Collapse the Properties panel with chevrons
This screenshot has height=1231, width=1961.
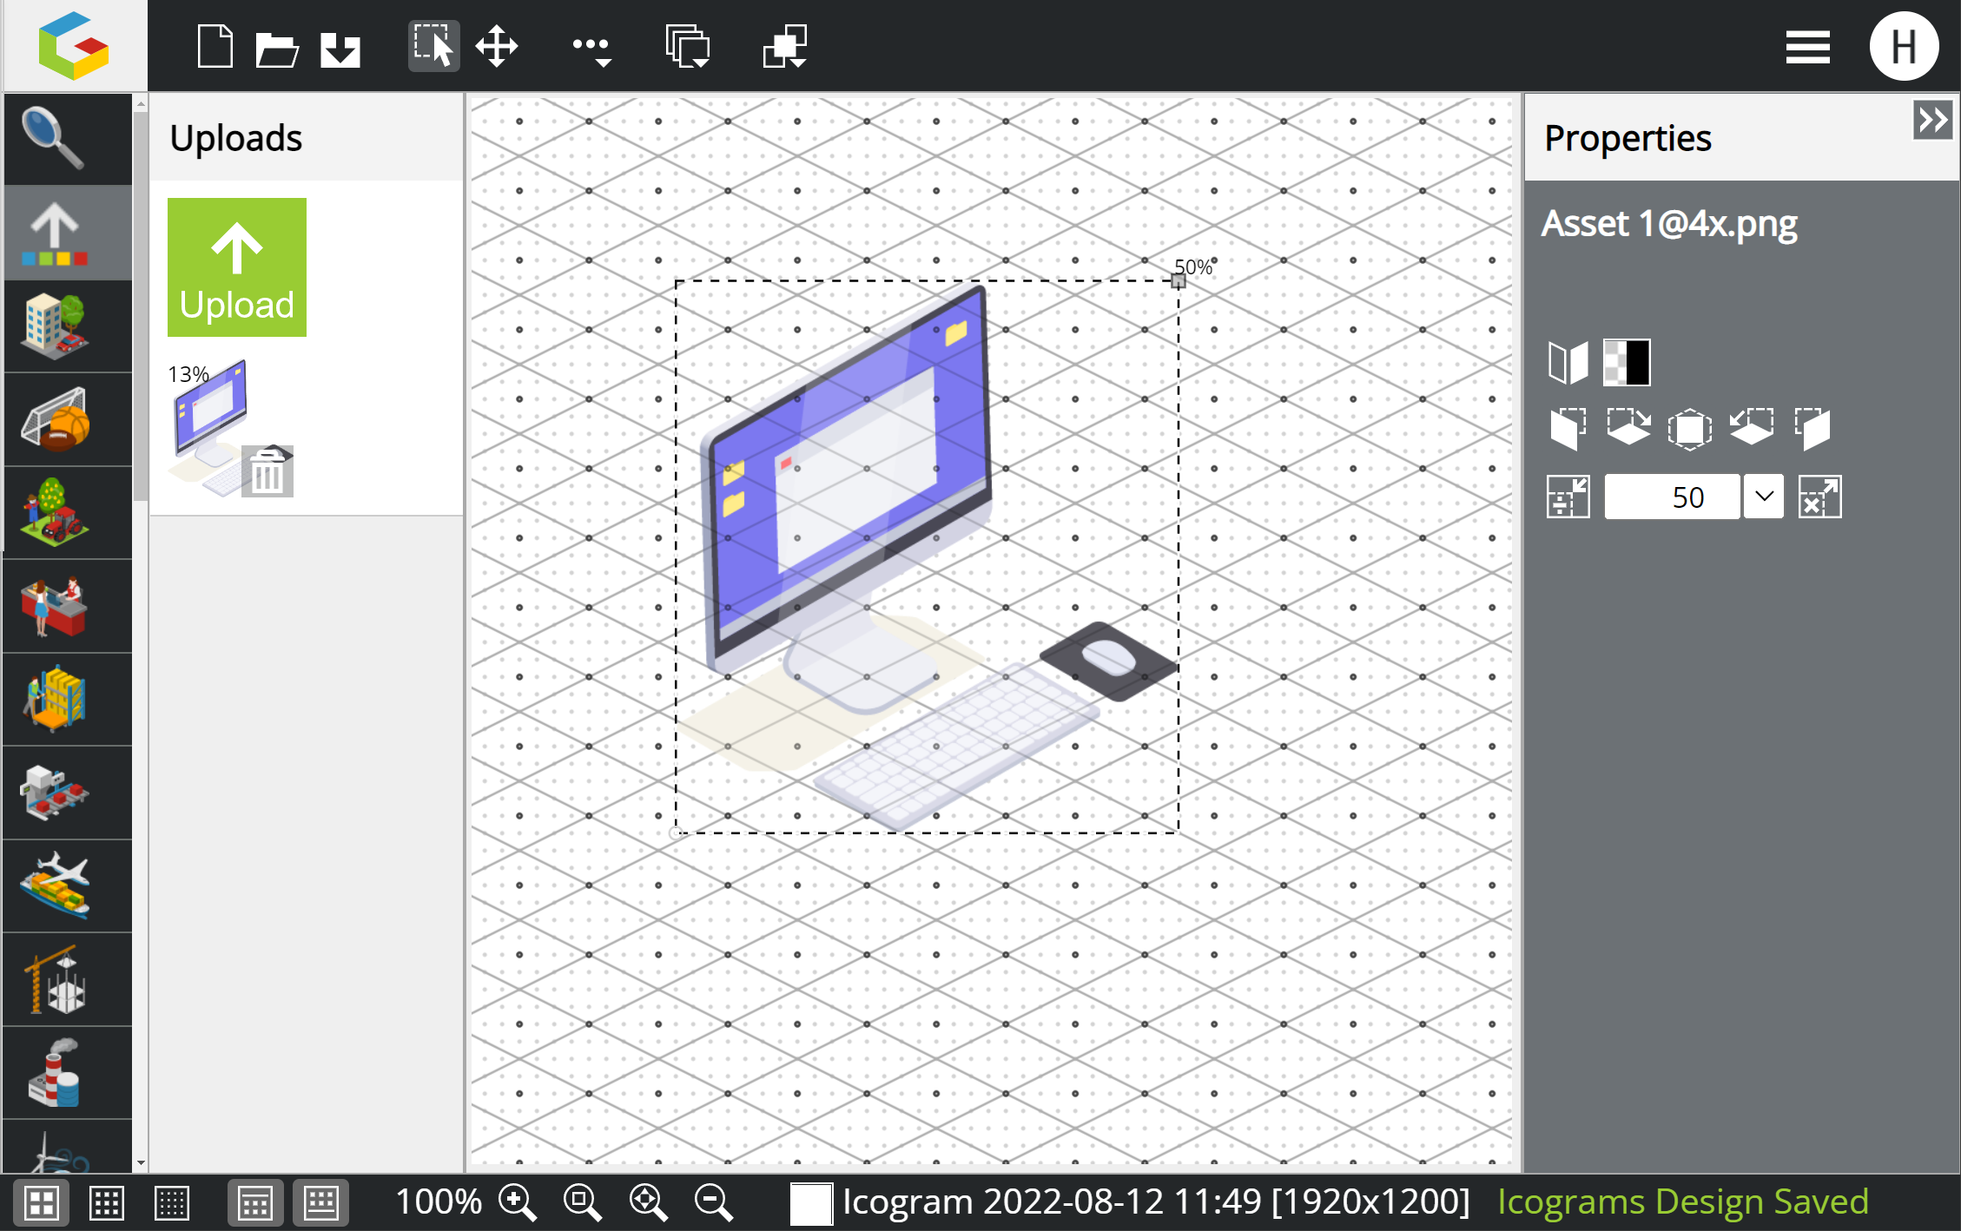(1932, 120)
